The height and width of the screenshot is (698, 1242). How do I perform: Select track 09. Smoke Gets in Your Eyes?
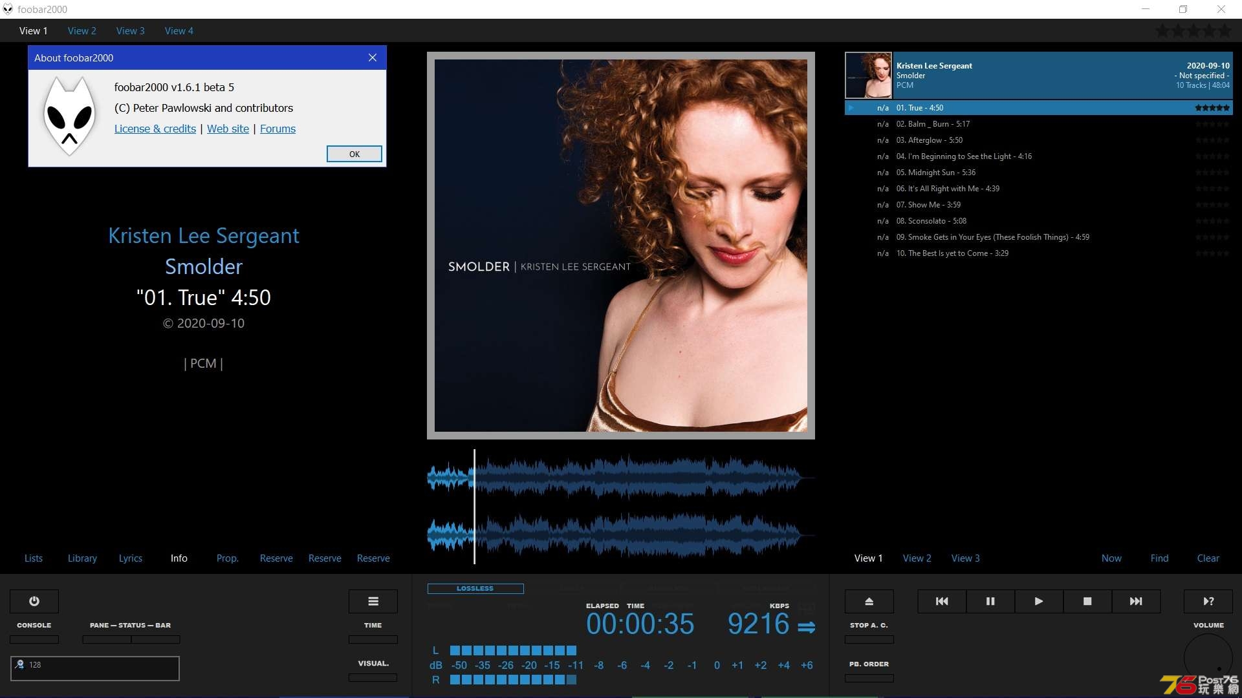pyautogui.click(x=1039, y=237)
